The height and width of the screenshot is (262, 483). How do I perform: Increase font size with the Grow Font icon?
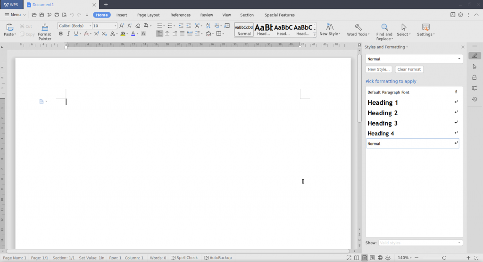pyautogui.click(x=122, y=26)
